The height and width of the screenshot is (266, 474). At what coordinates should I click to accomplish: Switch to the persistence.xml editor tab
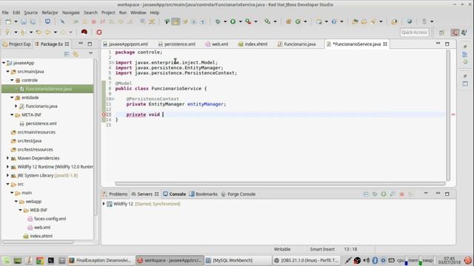pyautogui.click(x=177, y=44)
